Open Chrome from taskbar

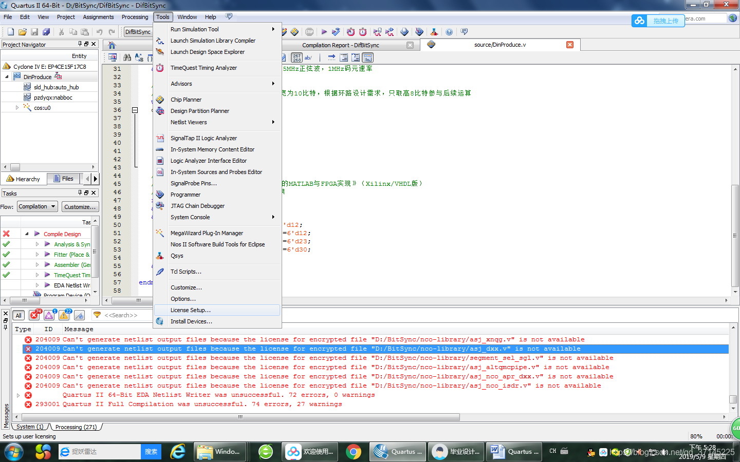(x=353, y=452)
